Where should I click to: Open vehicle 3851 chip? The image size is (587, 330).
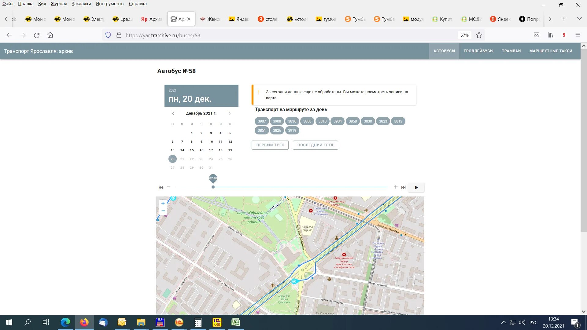tap(262, 130)
